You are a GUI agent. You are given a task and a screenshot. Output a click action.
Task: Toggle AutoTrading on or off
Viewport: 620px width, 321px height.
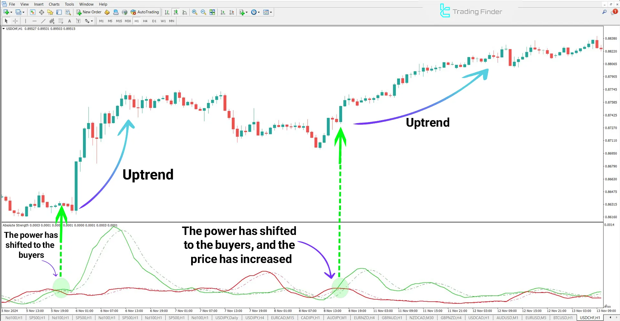pos(145,12)
